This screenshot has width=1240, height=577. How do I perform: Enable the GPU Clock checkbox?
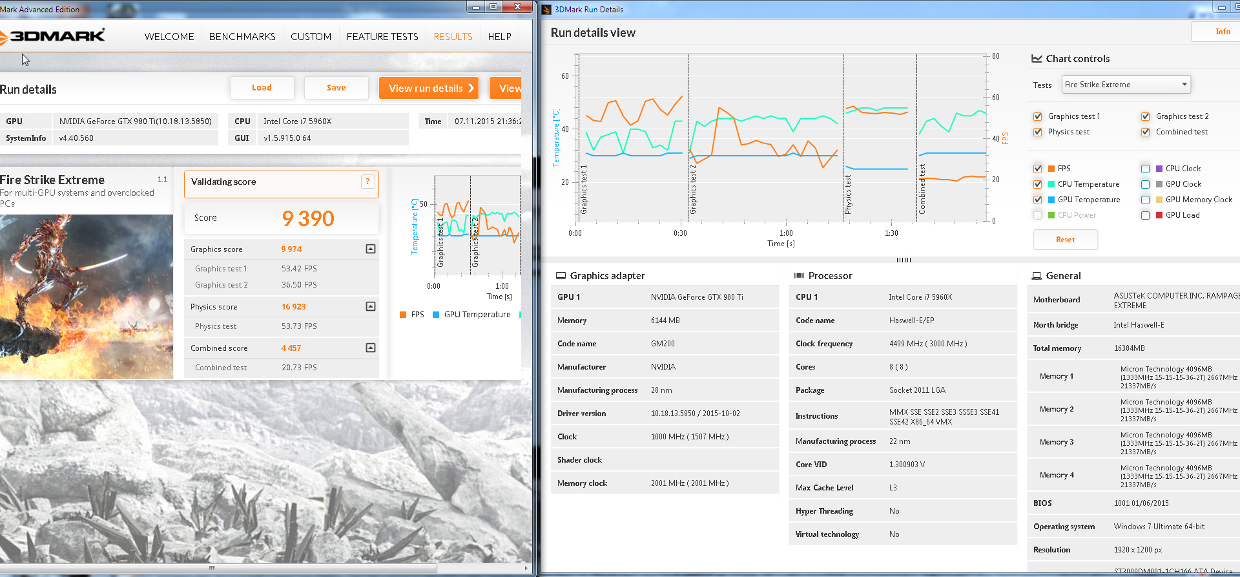click(1146, 184)
